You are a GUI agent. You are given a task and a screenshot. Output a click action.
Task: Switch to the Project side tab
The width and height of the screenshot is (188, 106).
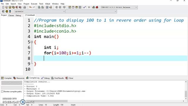(4, 15)
